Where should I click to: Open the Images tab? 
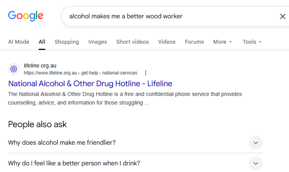(x=98, y=42)
